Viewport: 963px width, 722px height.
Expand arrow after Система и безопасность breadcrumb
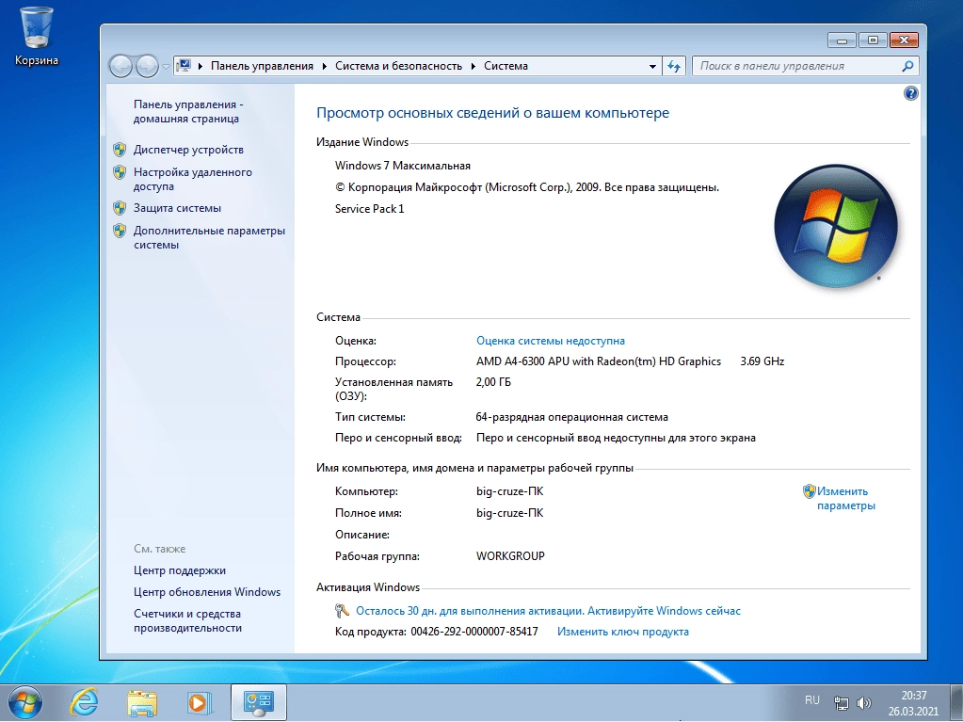coord(473,66)
